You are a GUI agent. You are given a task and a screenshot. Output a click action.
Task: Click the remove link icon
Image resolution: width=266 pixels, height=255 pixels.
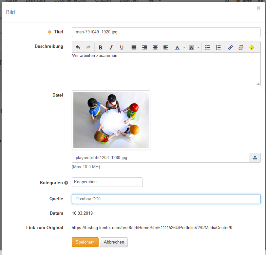[241, 47]
